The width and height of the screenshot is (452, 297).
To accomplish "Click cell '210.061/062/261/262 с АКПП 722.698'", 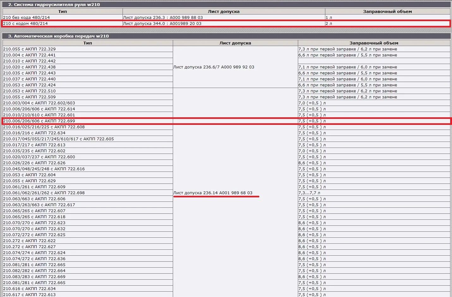I will (x=88, y=193).
